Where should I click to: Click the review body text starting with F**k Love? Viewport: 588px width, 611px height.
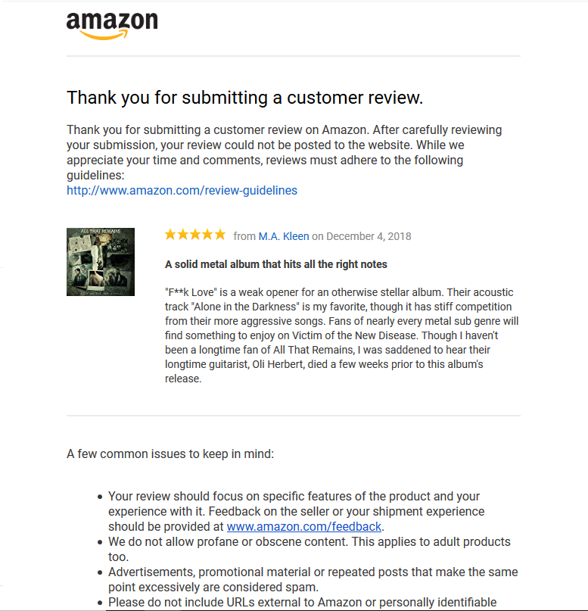click(x=341, y=335)
